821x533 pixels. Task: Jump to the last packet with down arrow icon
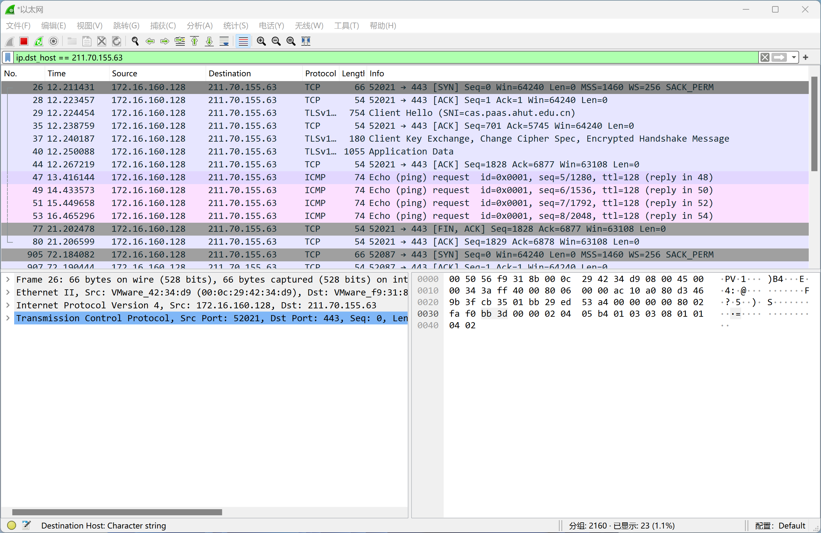[x=209, y=41]
